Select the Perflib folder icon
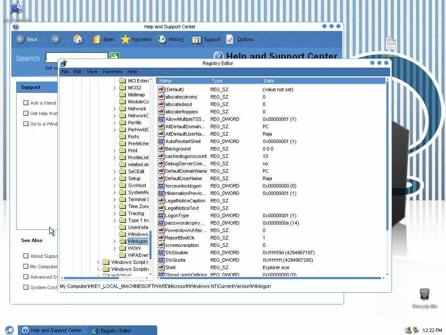 click(x=122, y=123)
